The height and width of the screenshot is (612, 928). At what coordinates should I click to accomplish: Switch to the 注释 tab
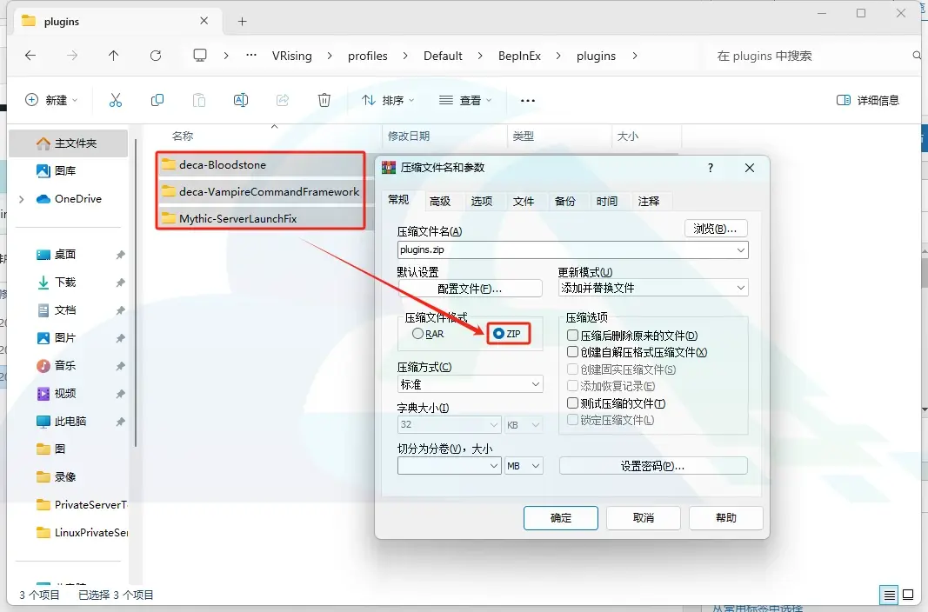click(x=649, y=202)
